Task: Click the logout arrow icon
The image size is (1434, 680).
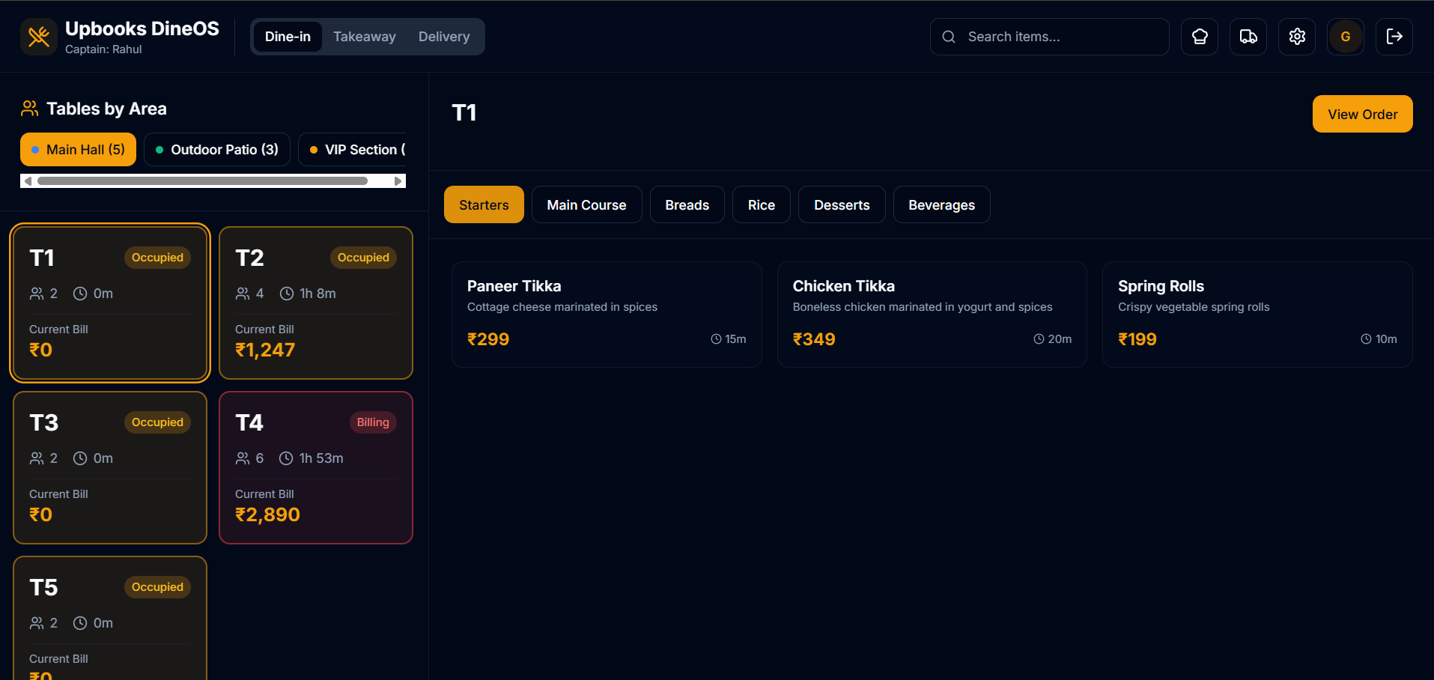Action: pos(1394,37)
